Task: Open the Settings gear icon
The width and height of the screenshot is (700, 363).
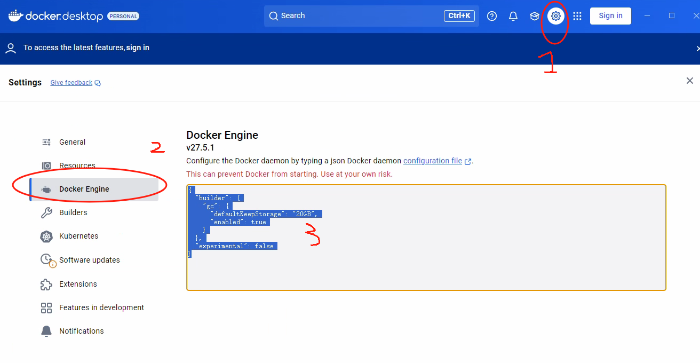Action: (556, 16)
